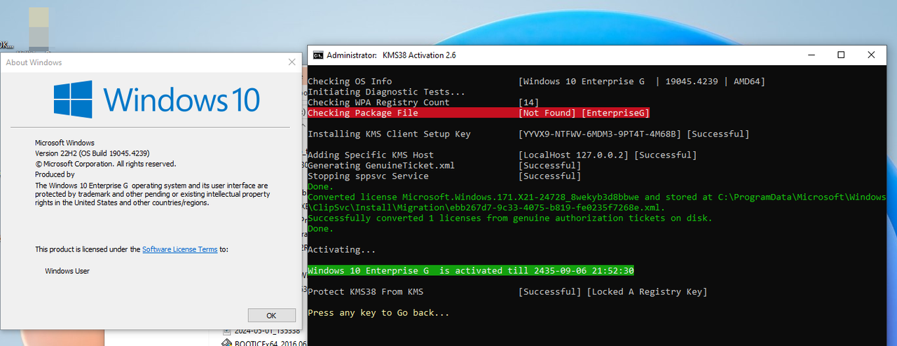The height and width of the screenshot is (346, 897).
Task: Click the 'Microsoft Corporation. All rights reserved.' text
Action: point(105,164)
